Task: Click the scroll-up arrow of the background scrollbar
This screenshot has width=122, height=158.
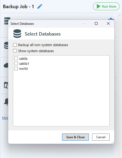Action: pos(119,16)
